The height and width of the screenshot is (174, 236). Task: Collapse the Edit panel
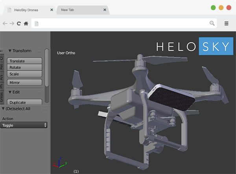coord(10,92)
